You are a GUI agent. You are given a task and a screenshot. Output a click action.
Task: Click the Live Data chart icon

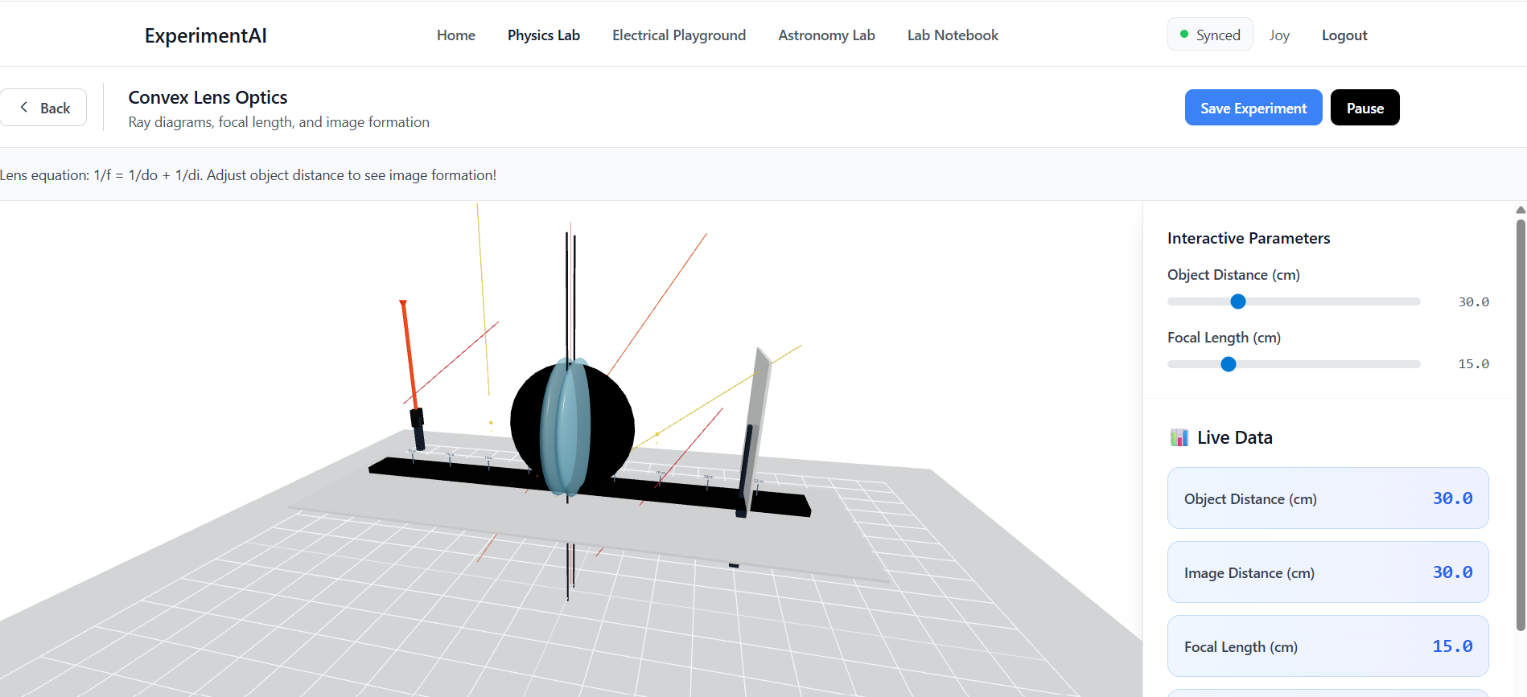(x=1179, y=437)
